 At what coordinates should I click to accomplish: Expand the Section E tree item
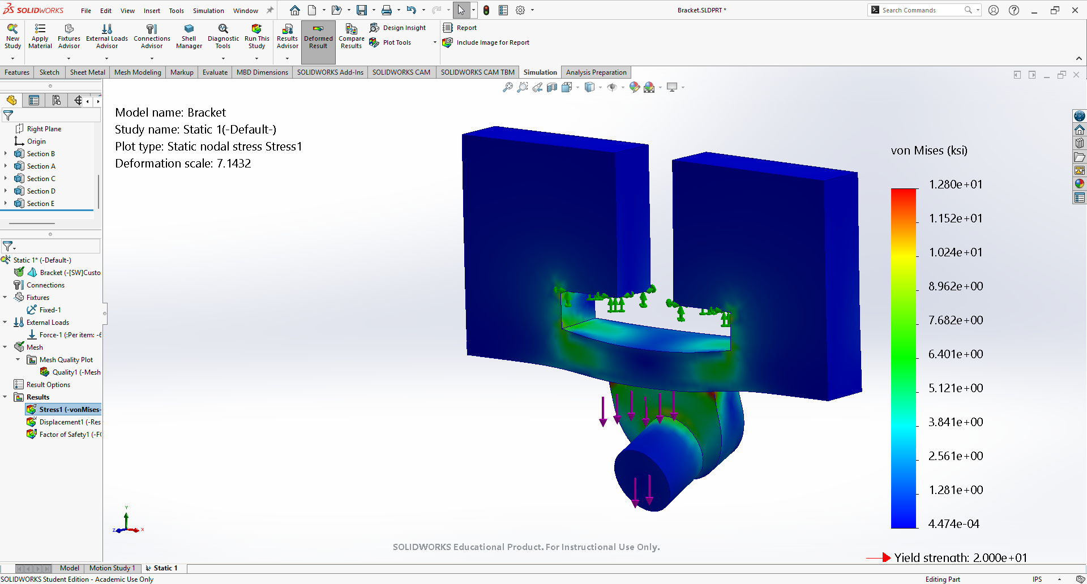(x=6, y=203)
